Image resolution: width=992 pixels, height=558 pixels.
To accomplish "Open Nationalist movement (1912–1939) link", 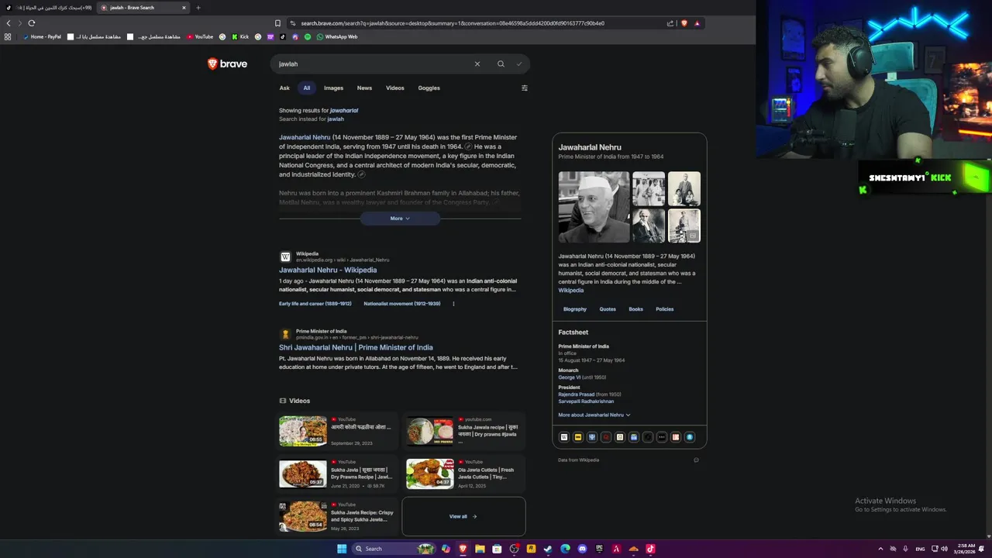I will (x=402, y=304).
